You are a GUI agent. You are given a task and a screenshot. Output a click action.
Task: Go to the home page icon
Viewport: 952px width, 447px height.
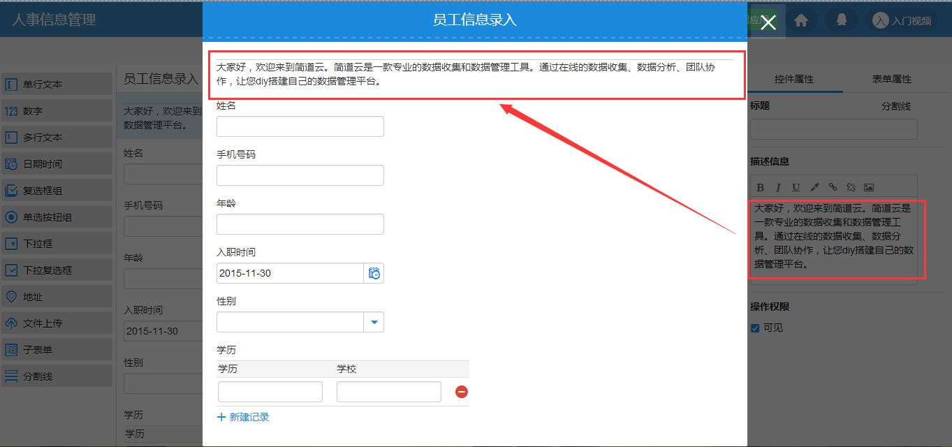tap(802, 20)
